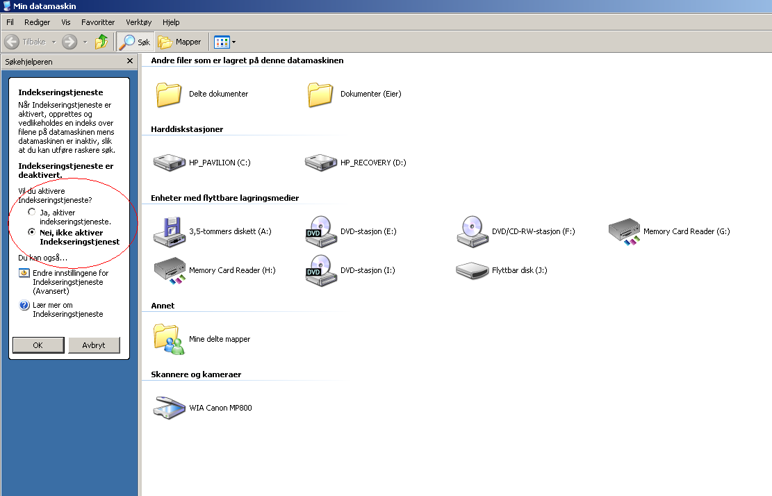
Task: Click the Avbryt button
Action: coord(94,345)
